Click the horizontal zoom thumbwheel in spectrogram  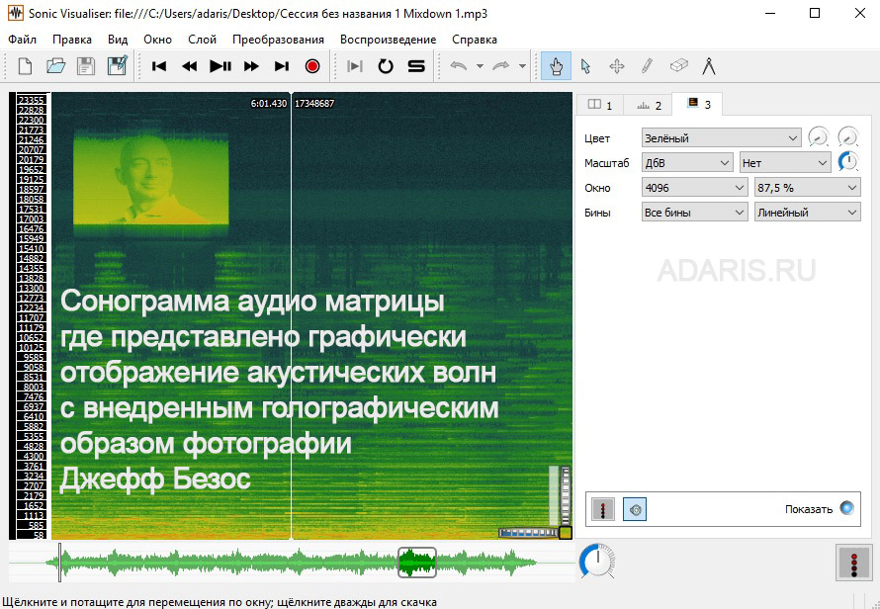coord(528,533)
